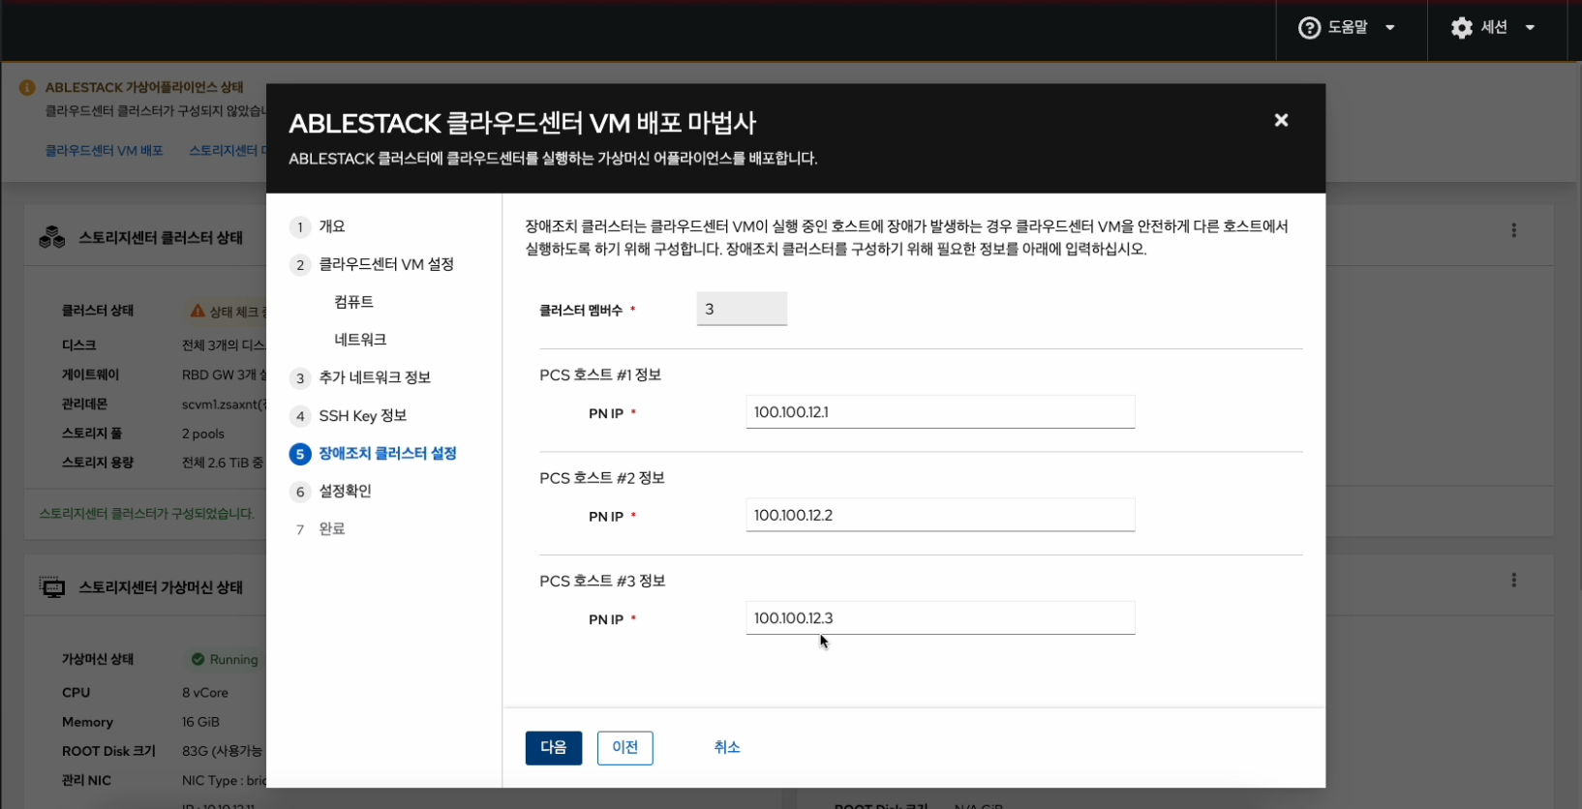The height and width of the screenshot is (809, 1582).
Task: Click the '스토리지센터 클러스터 상태' card title
Action: (x=161, y=238)
